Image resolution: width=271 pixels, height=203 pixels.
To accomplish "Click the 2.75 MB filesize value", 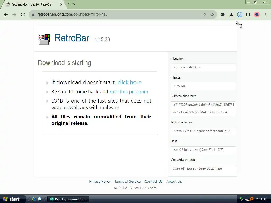I will (x=180, y=86).
